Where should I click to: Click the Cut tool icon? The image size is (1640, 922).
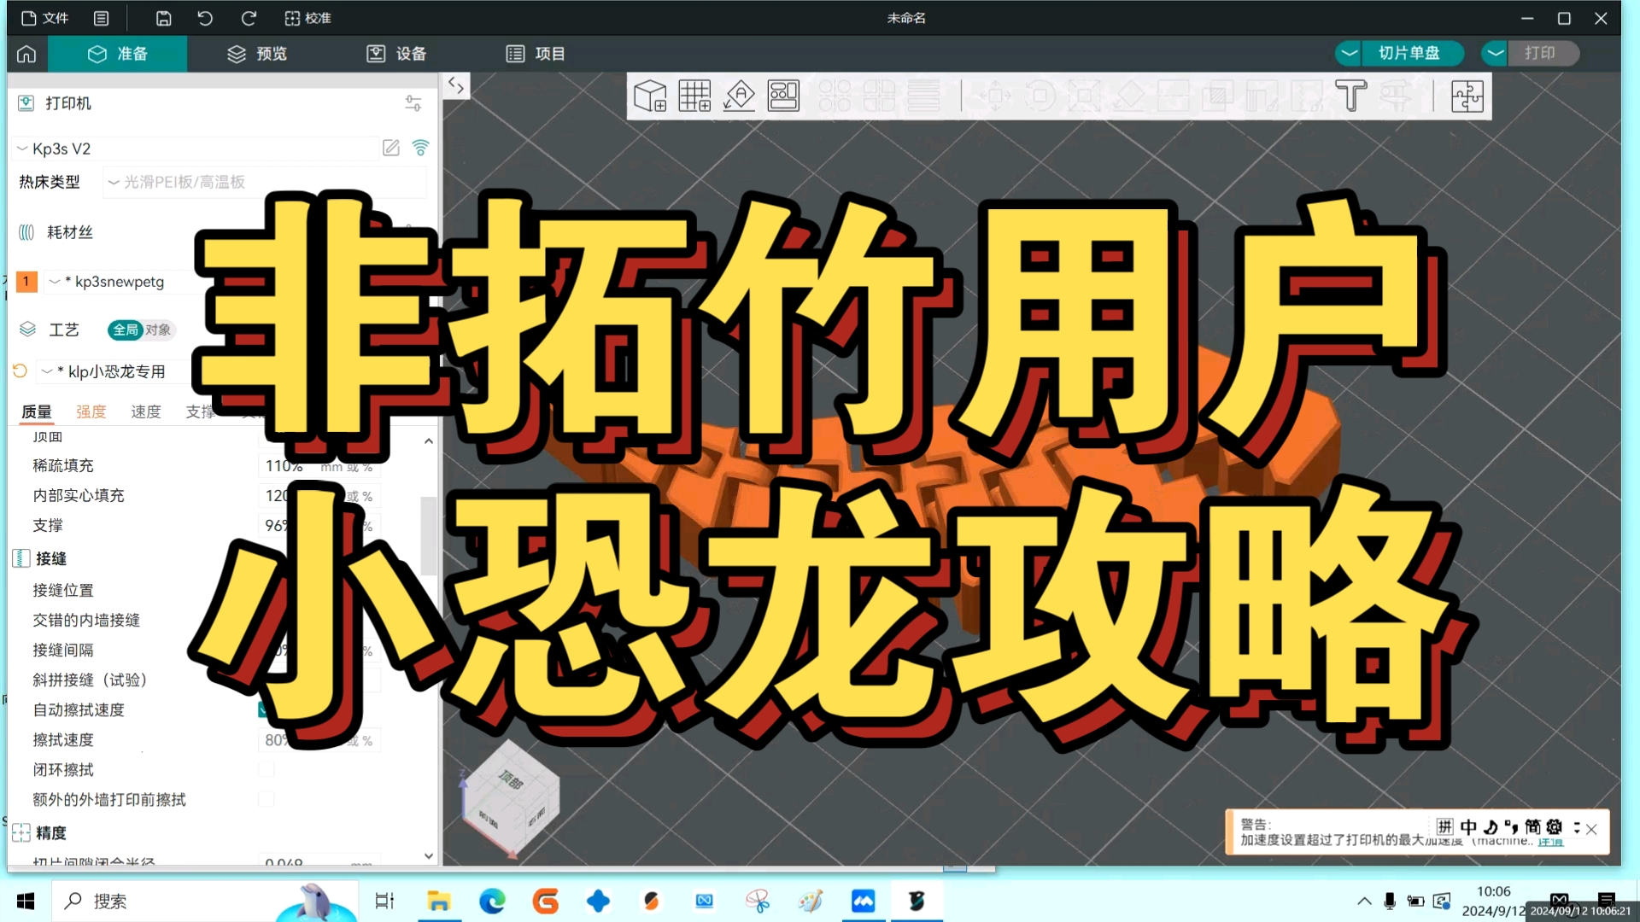pos(1173,96)
